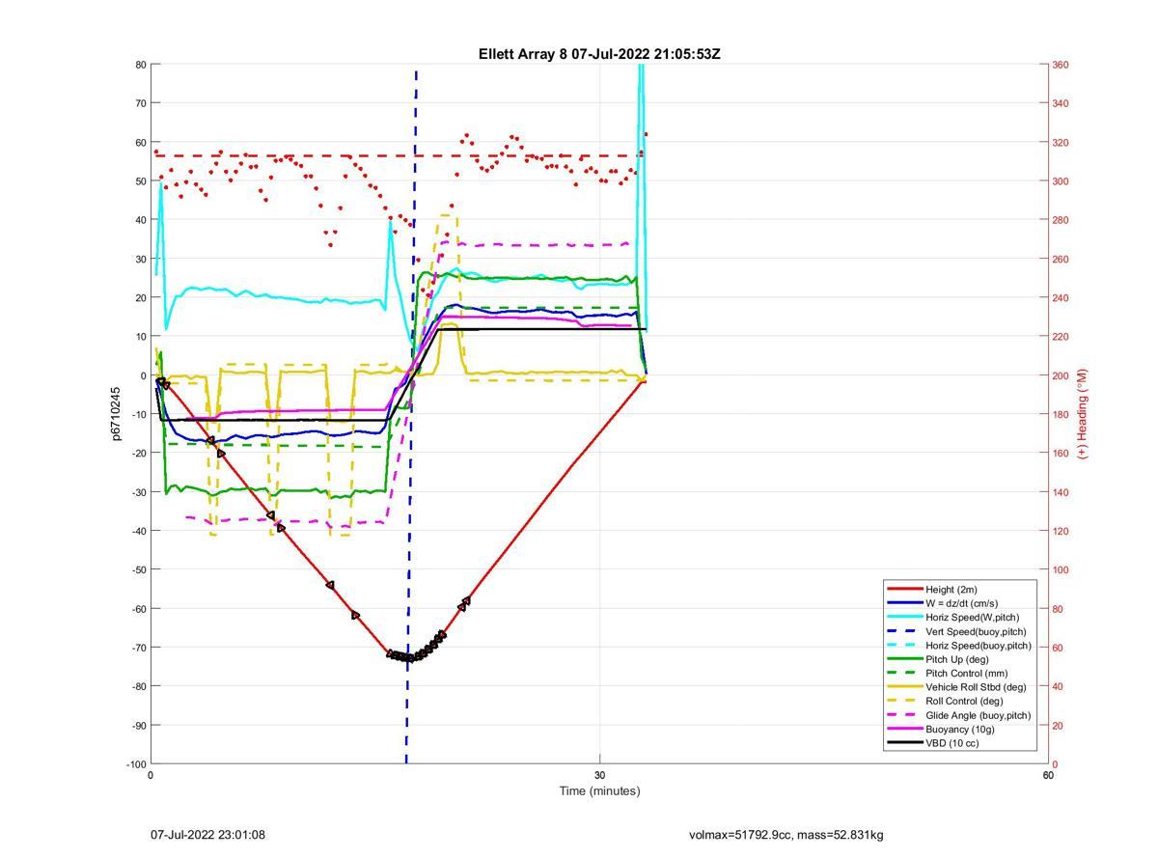Image resolution: width=1158 pixels, height=858 pixels.
Task: Select left axis tick label '-50'
Action: coord(139,569)
